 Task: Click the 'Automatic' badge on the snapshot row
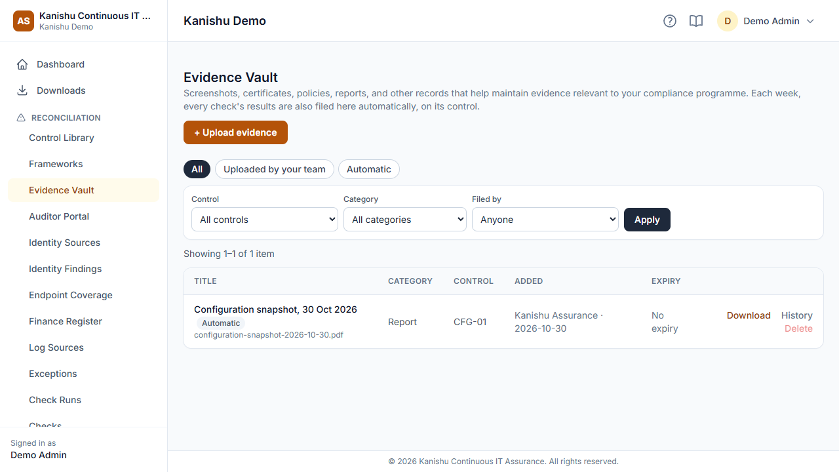221,323
